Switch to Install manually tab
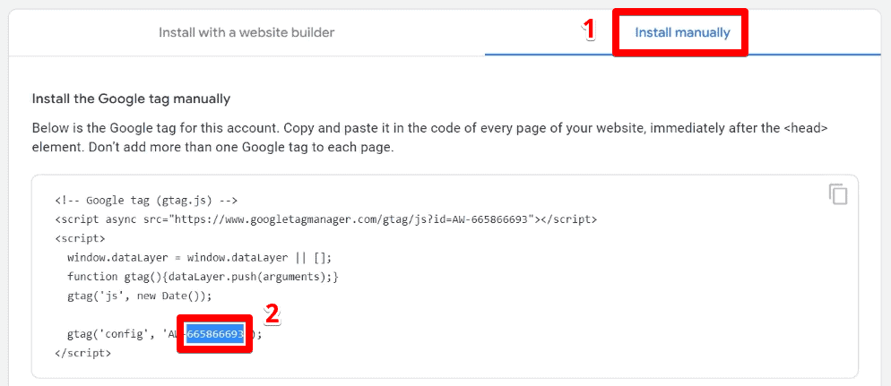The image size is (891, 386). pyautogui.click(x=682, y=32)
